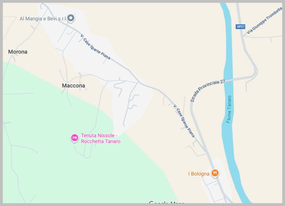Select the Tenuta Nissole hotel marker icon
The width and height of the screenshot is (285, 206).
(75, 138)
